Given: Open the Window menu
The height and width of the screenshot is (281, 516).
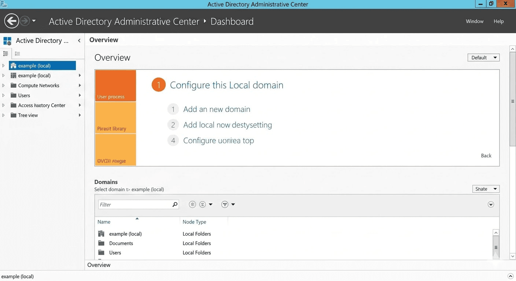Looking at the screenshot, I should (x=474, y=21).
